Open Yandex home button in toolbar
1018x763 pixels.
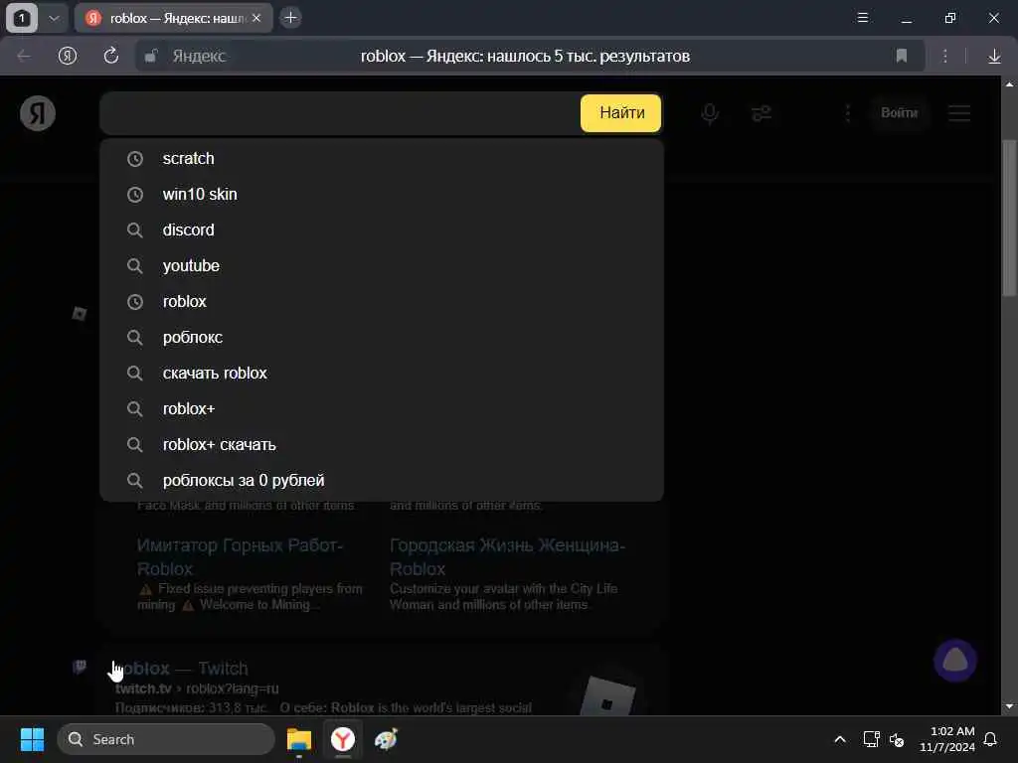tap(68, 56)
